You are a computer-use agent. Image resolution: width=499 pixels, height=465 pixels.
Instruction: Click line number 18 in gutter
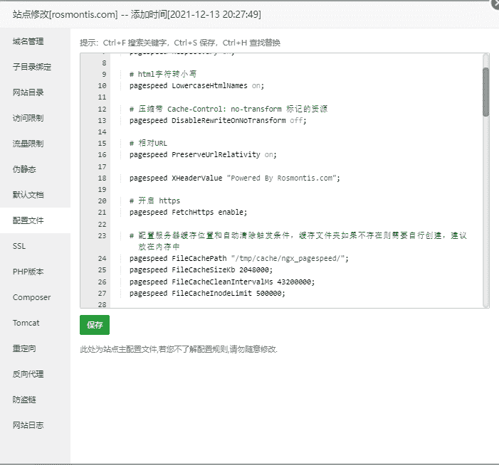click(102, 178)
